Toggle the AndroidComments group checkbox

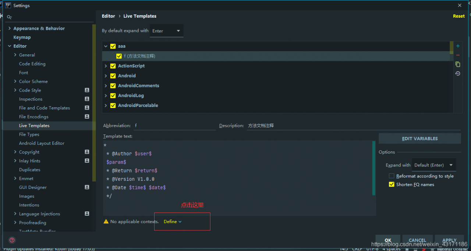click(x=113, y=86)
